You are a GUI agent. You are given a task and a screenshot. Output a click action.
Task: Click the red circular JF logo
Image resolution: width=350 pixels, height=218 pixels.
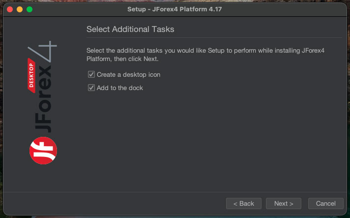point(43,151)
